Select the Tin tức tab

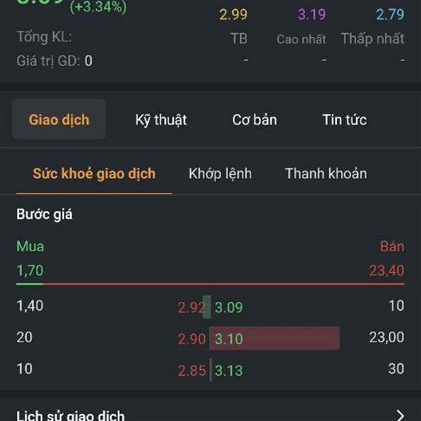345,120
